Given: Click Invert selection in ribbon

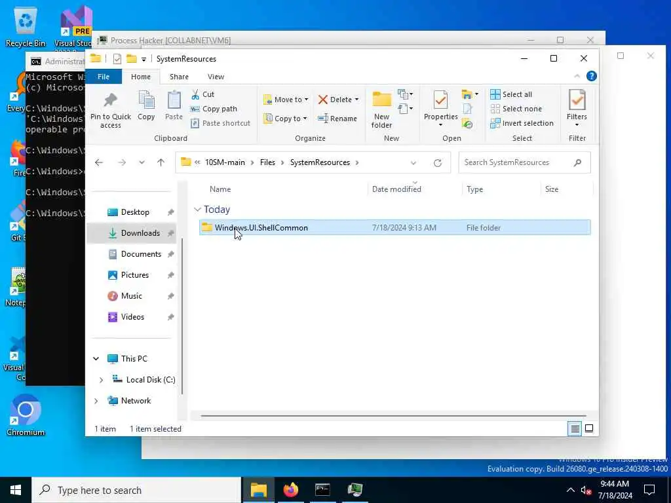Looking at the screenshot, I should pyautogui.click(x=522, y=123).
